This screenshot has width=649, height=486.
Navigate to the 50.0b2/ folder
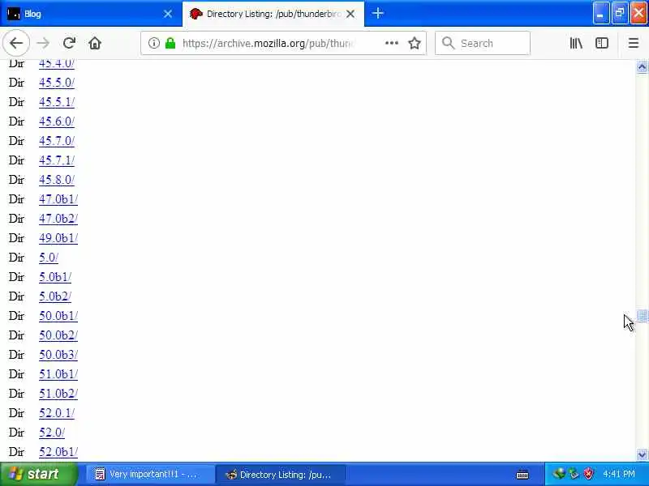tap(58, 335)
